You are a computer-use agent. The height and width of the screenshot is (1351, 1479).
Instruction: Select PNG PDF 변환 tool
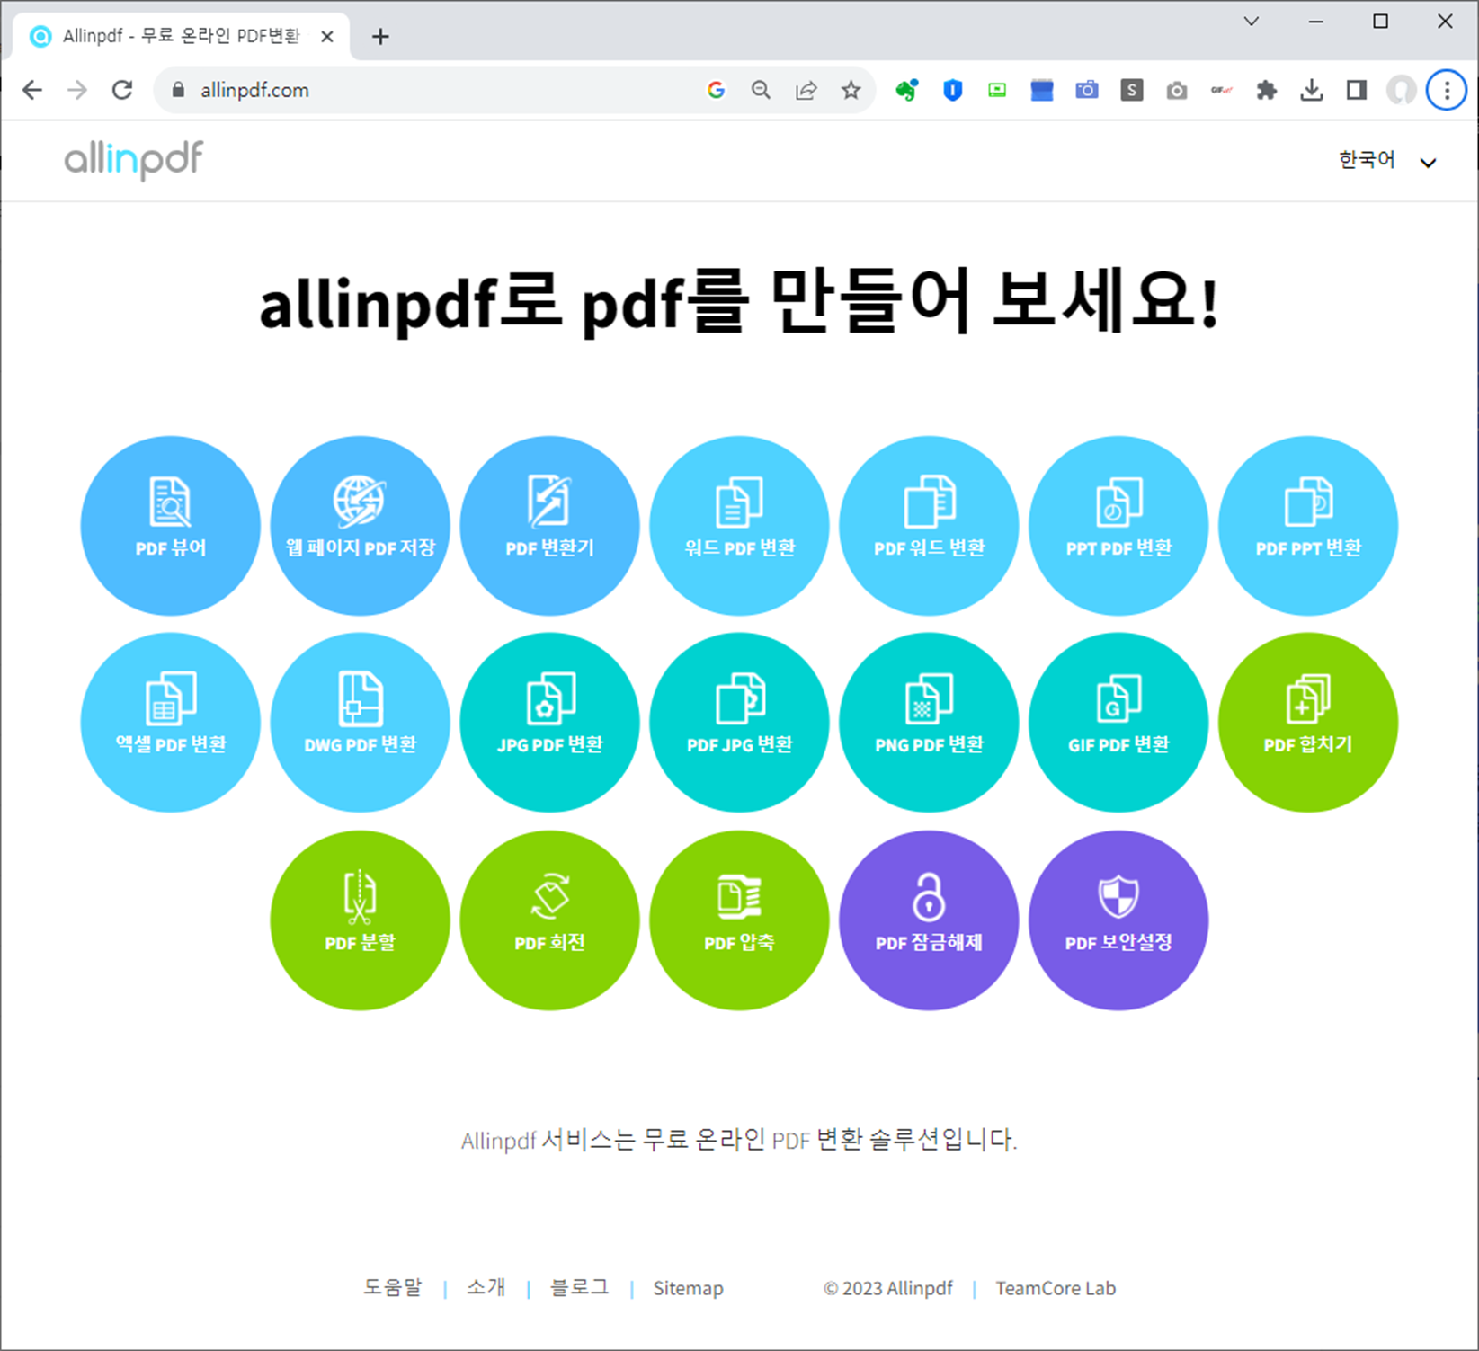point(930,723)
